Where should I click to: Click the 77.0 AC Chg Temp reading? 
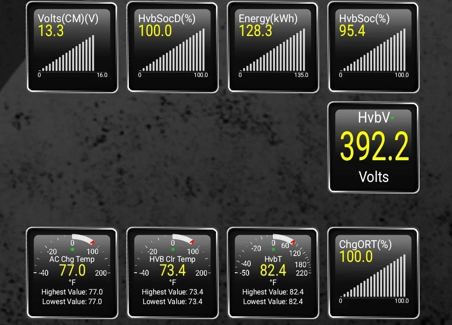pos(72,270)
